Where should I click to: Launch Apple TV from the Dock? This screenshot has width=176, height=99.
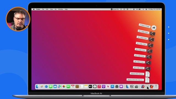pos(90,87)
